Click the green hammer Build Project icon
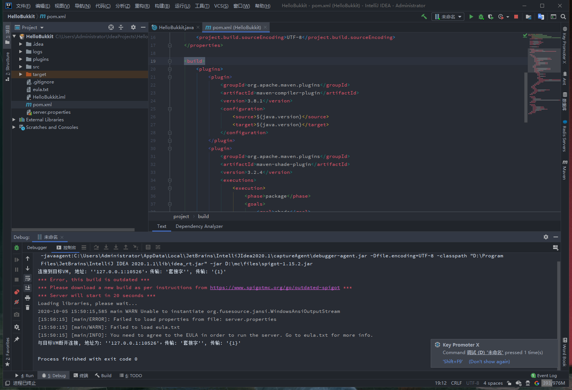 pos(424,17)
